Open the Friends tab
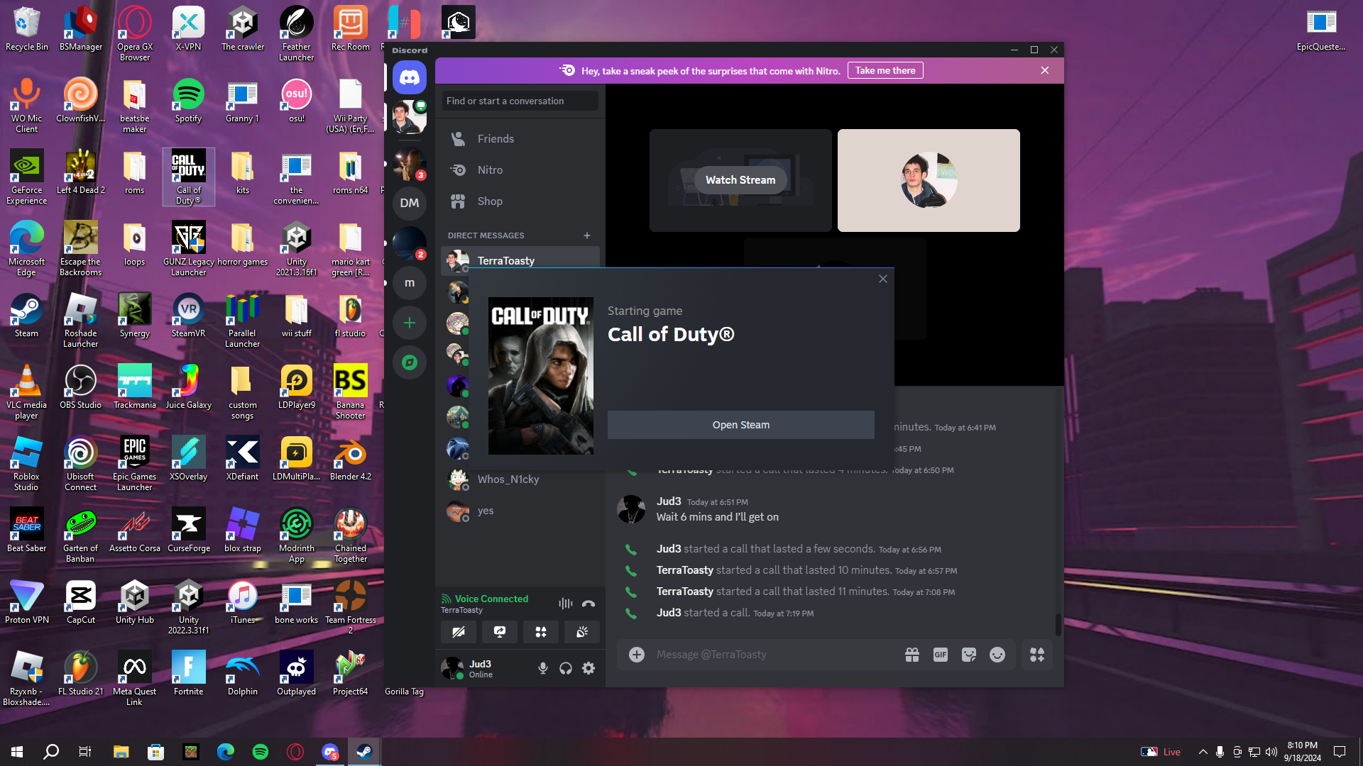Screen dimensions: 1363x766 pos(496,139)
